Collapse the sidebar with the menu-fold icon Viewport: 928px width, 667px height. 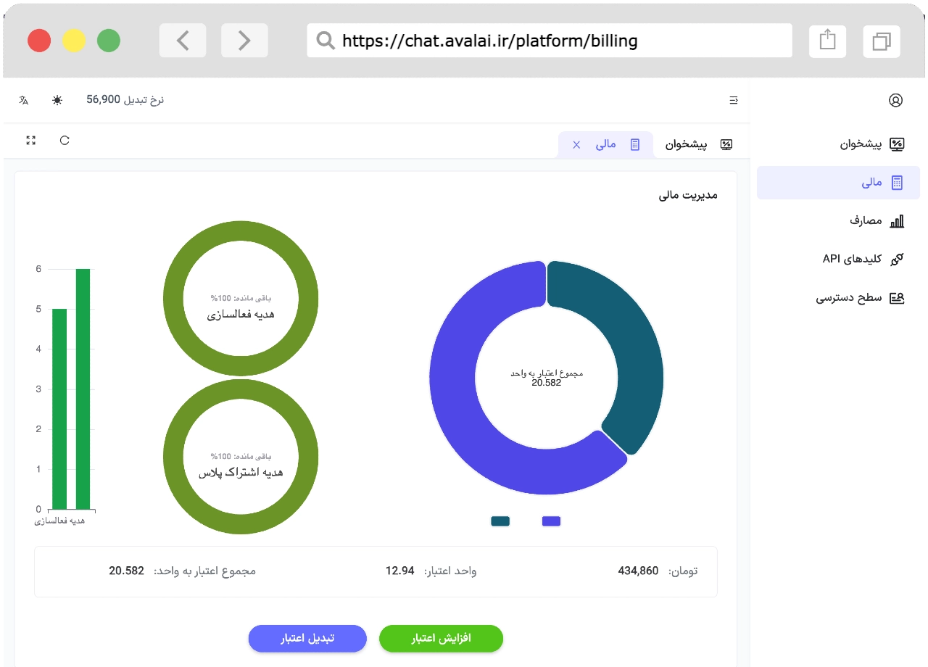[x=733, y=100]
